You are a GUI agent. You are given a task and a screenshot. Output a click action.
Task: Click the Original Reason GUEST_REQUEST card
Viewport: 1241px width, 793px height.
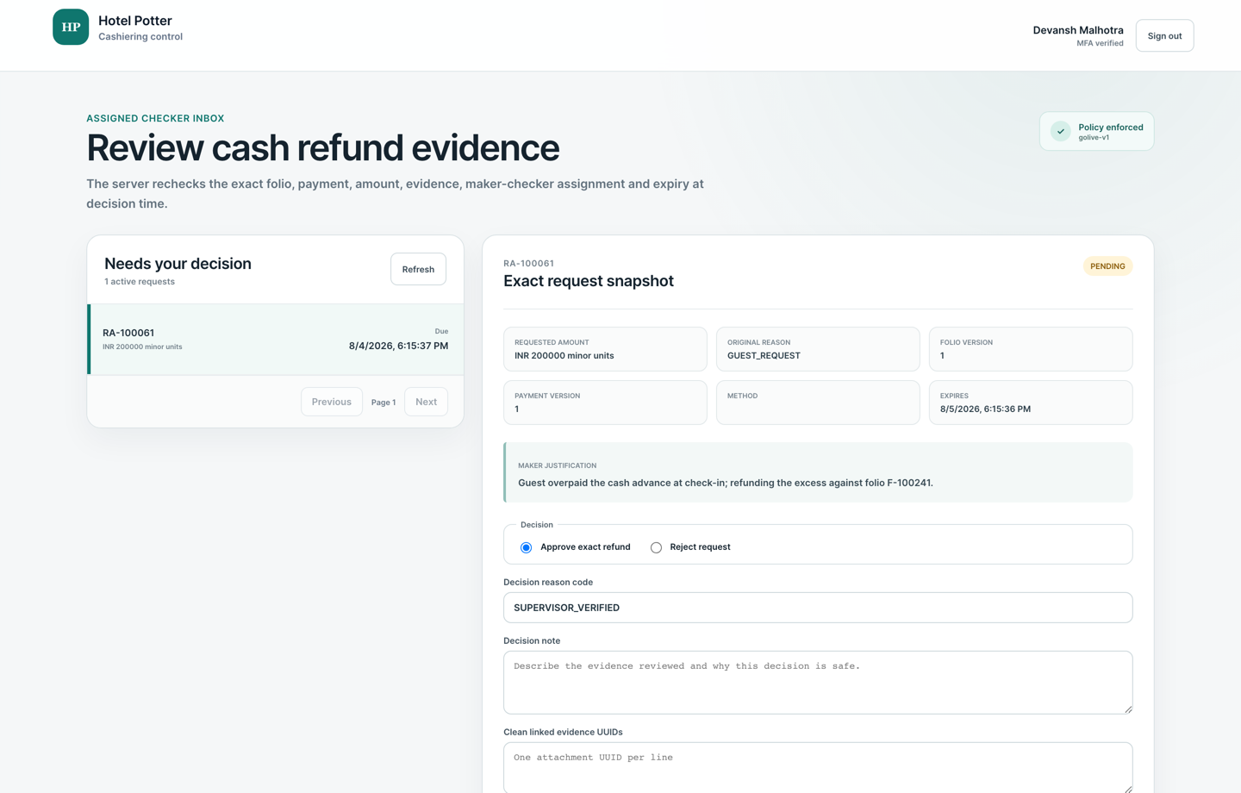point(818,349)
